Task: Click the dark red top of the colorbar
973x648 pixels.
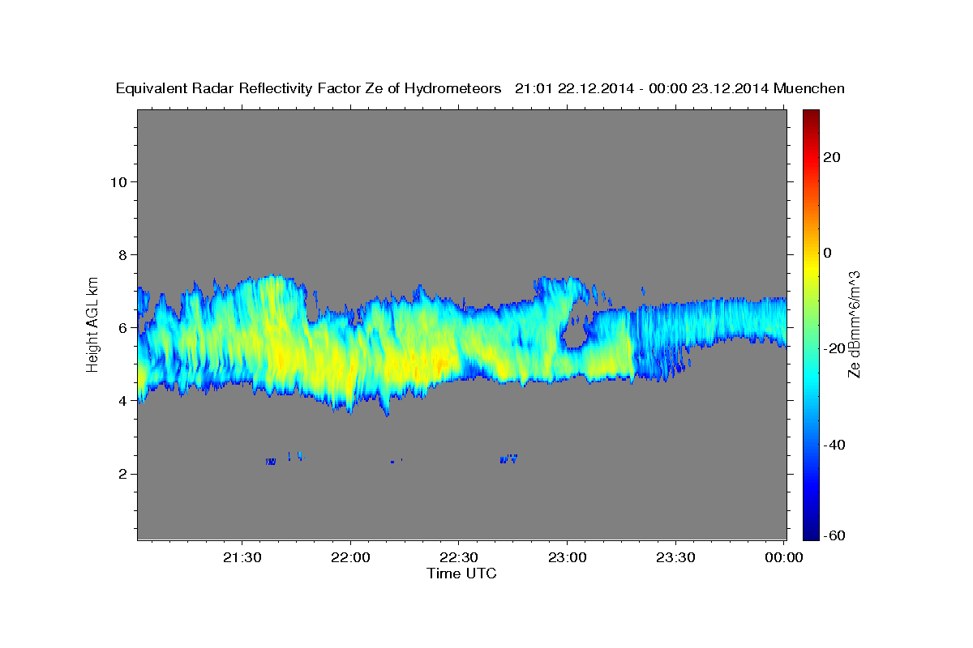Action: click(x=811, y=117)
